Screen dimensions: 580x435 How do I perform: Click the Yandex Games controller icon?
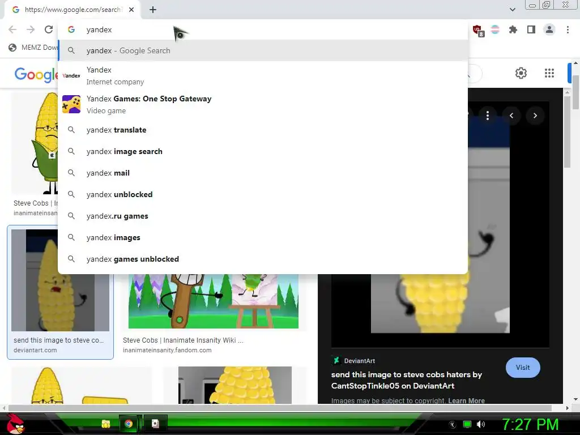(x=71, y=104)
